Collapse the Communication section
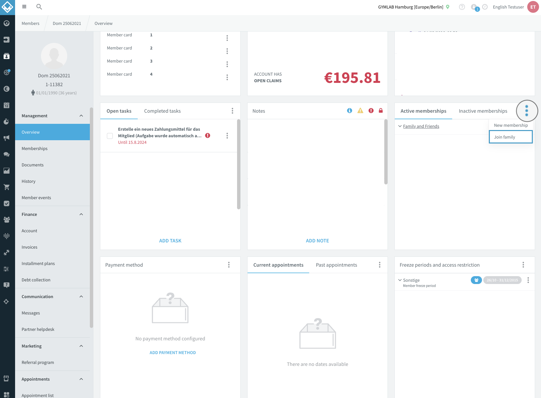This screenshot has height=398, width=541. point(81,296)
